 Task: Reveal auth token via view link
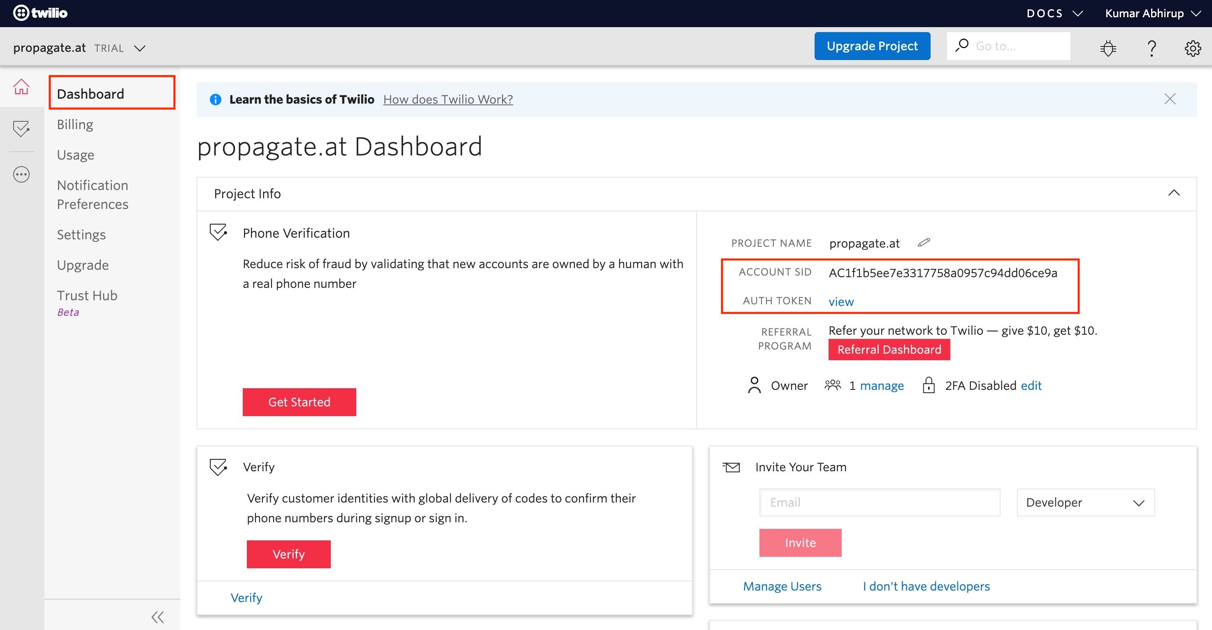coord(841,302)
